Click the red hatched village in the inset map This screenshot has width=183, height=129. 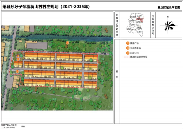140,19
